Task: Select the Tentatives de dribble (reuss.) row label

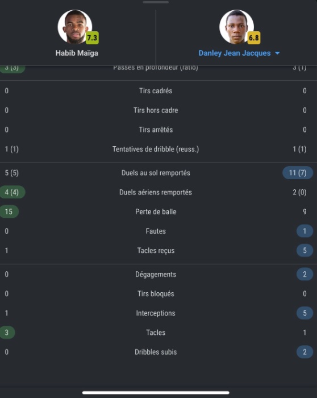Action: tap(156, 149)
